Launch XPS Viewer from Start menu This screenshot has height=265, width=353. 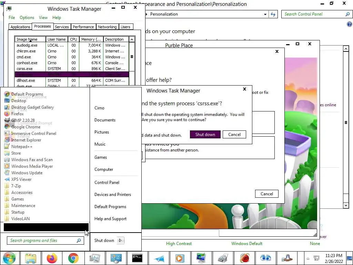pyautogui.click(x=18, y=179)
